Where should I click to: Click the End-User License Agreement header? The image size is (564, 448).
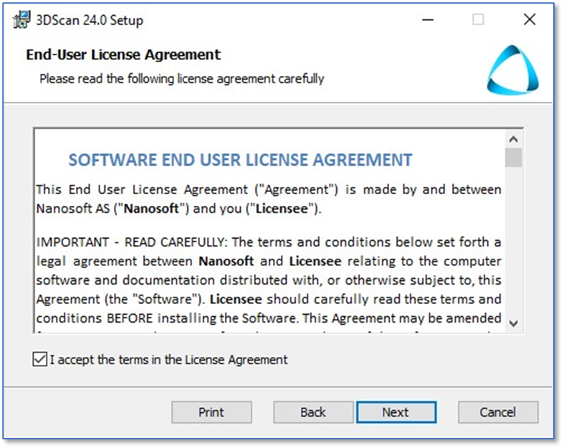pyautogui.click(x=123, y=54)
